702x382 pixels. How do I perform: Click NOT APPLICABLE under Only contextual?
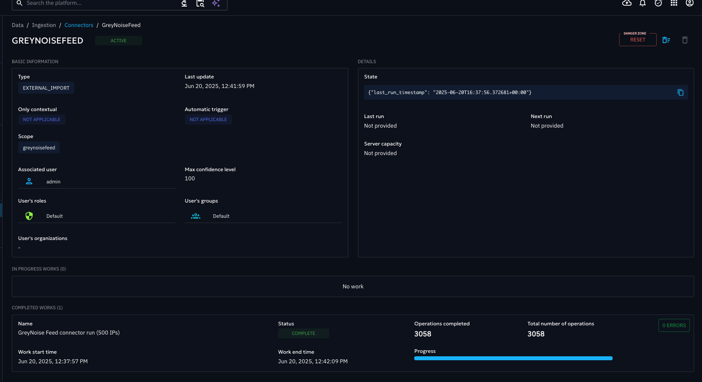(x=42, y=119)
